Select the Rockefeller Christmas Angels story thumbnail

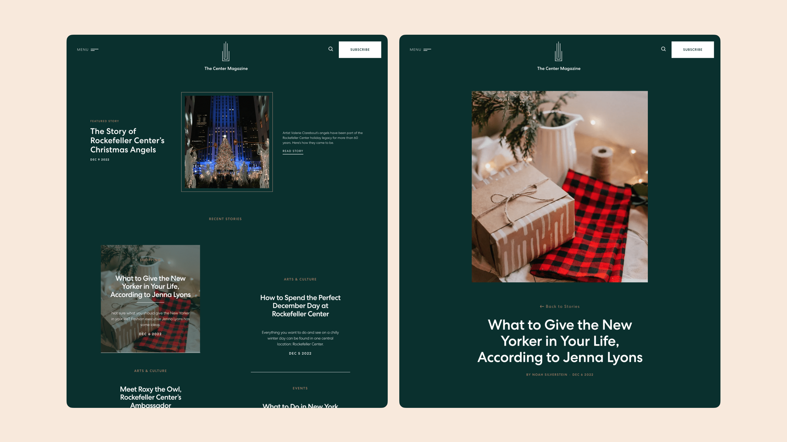(x=227, y=141)
